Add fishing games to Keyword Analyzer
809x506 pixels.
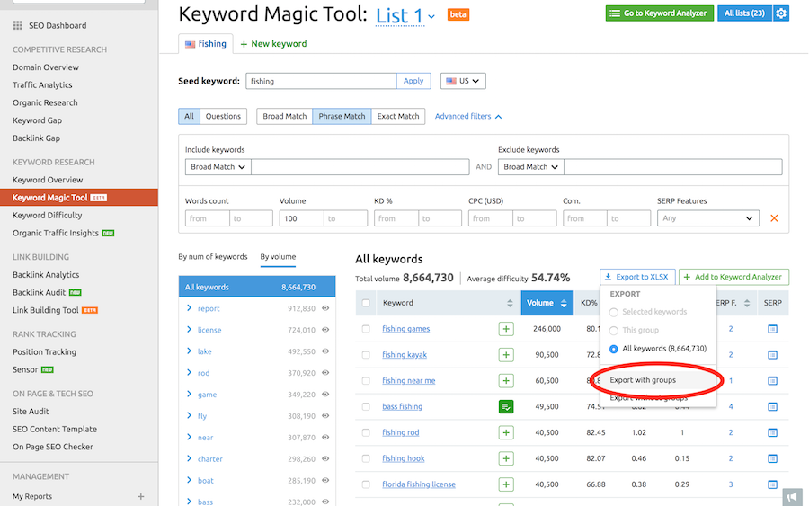[x=505, y=329]
